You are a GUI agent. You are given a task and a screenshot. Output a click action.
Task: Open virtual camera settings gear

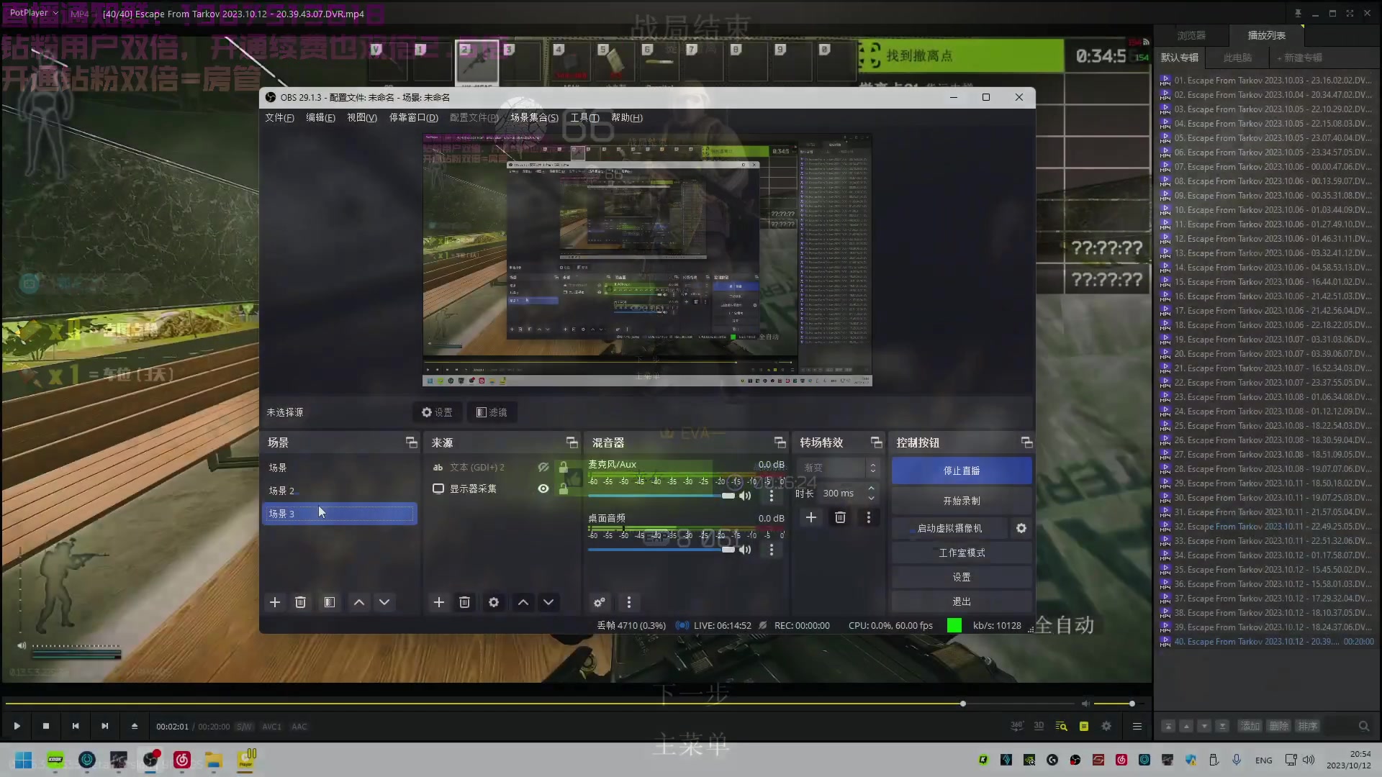[1021, 528]
